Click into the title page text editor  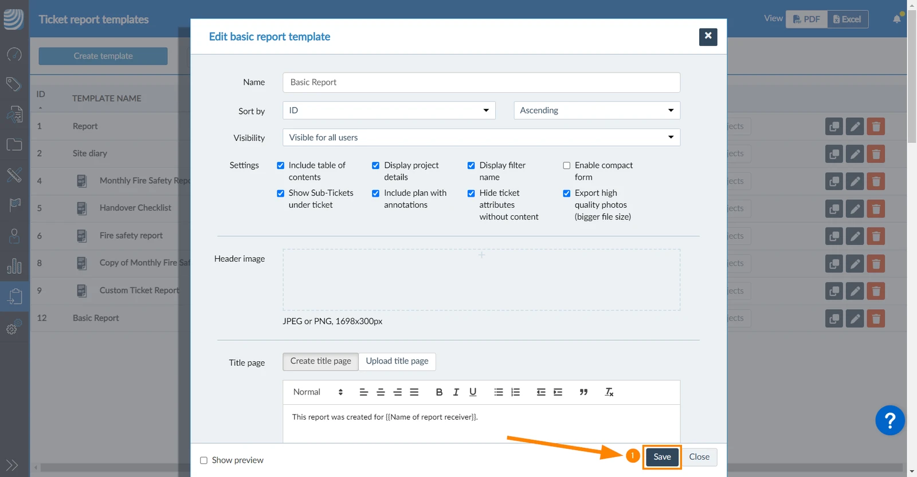click(481, 423)
